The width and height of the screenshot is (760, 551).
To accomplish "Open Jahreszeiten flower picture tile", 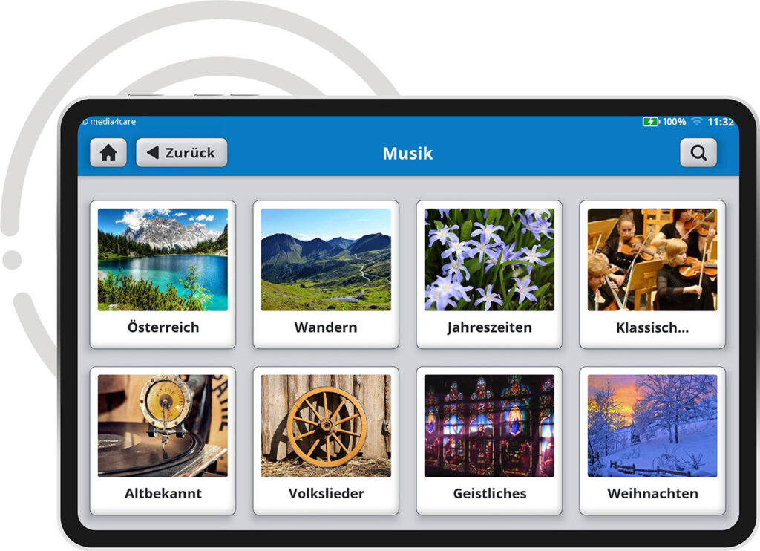I will 489,259.
